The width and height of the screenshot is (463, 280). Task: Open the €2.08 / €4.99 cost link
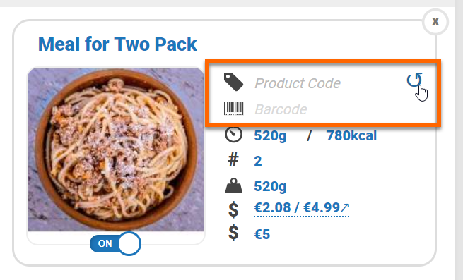click(302, 208)
